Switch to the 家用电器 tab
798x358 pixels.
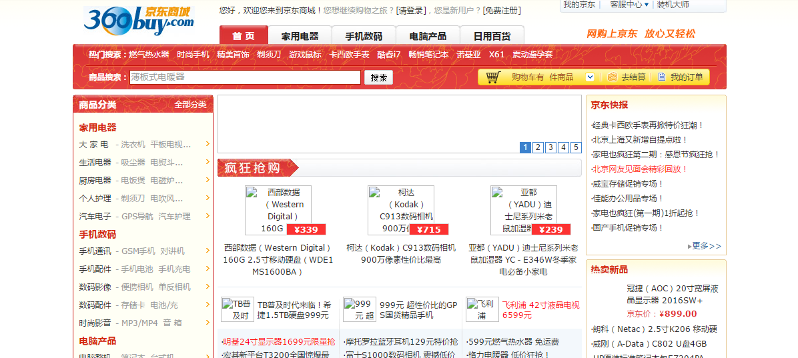[x=300, y=35]
